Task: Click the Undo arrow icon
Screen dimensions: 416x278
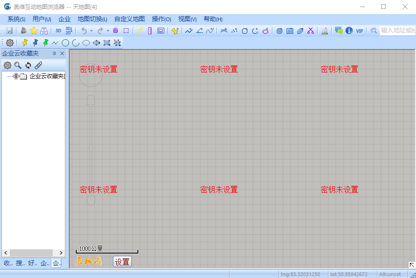Action: click(84, 31)
